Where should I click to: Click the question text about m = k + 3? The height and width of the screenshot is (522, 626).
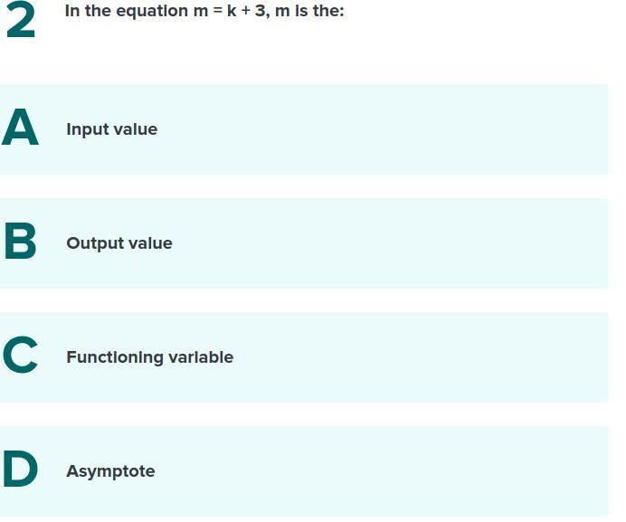click(204, 11)
